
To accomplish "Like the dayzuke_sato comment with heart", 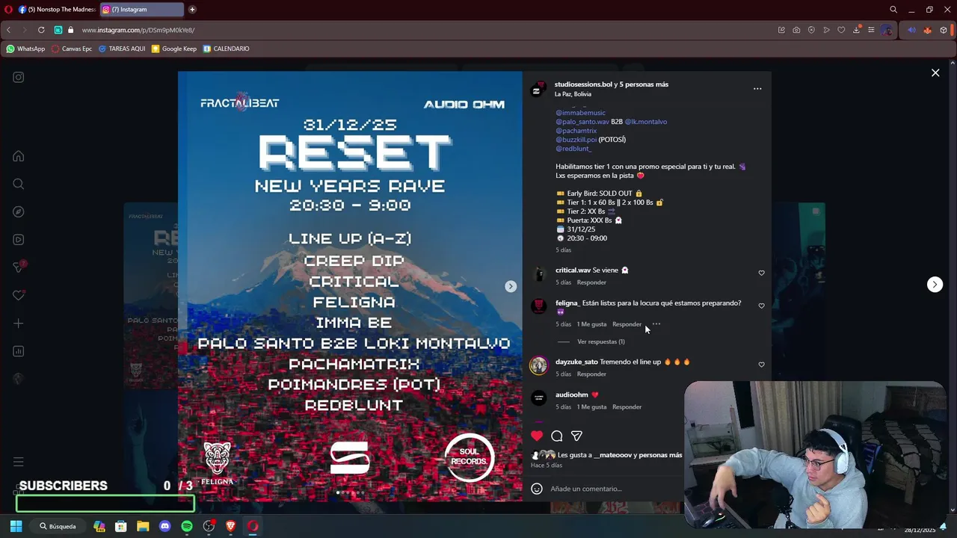I will pos(762,365).
